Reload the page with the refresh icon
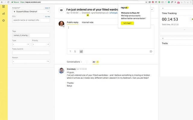 point(8,2)
